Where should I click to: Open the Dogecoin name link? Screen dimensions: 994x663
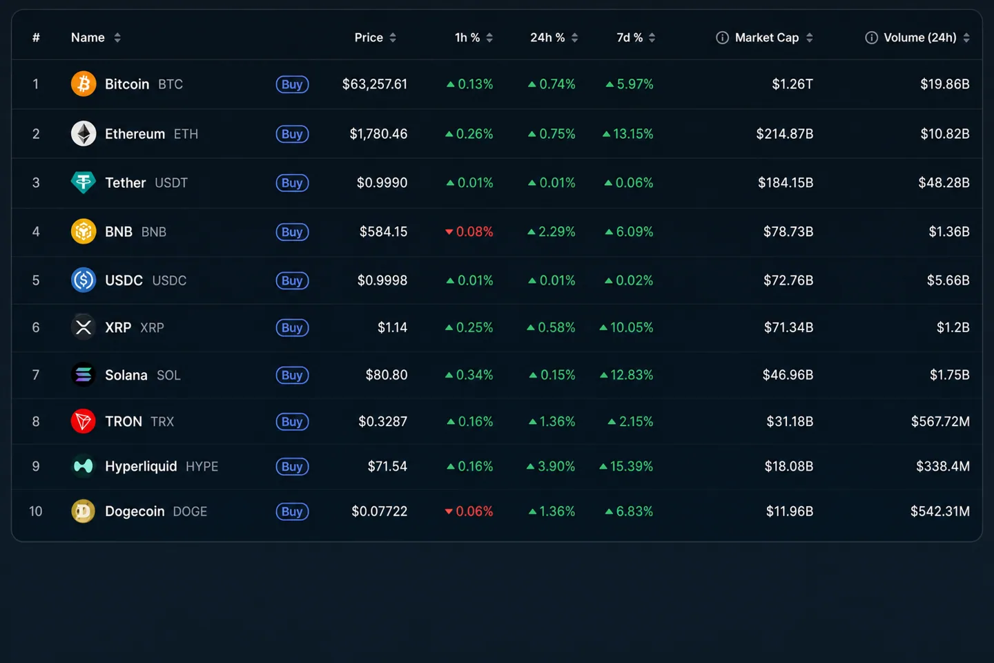(x=135, y=512)
